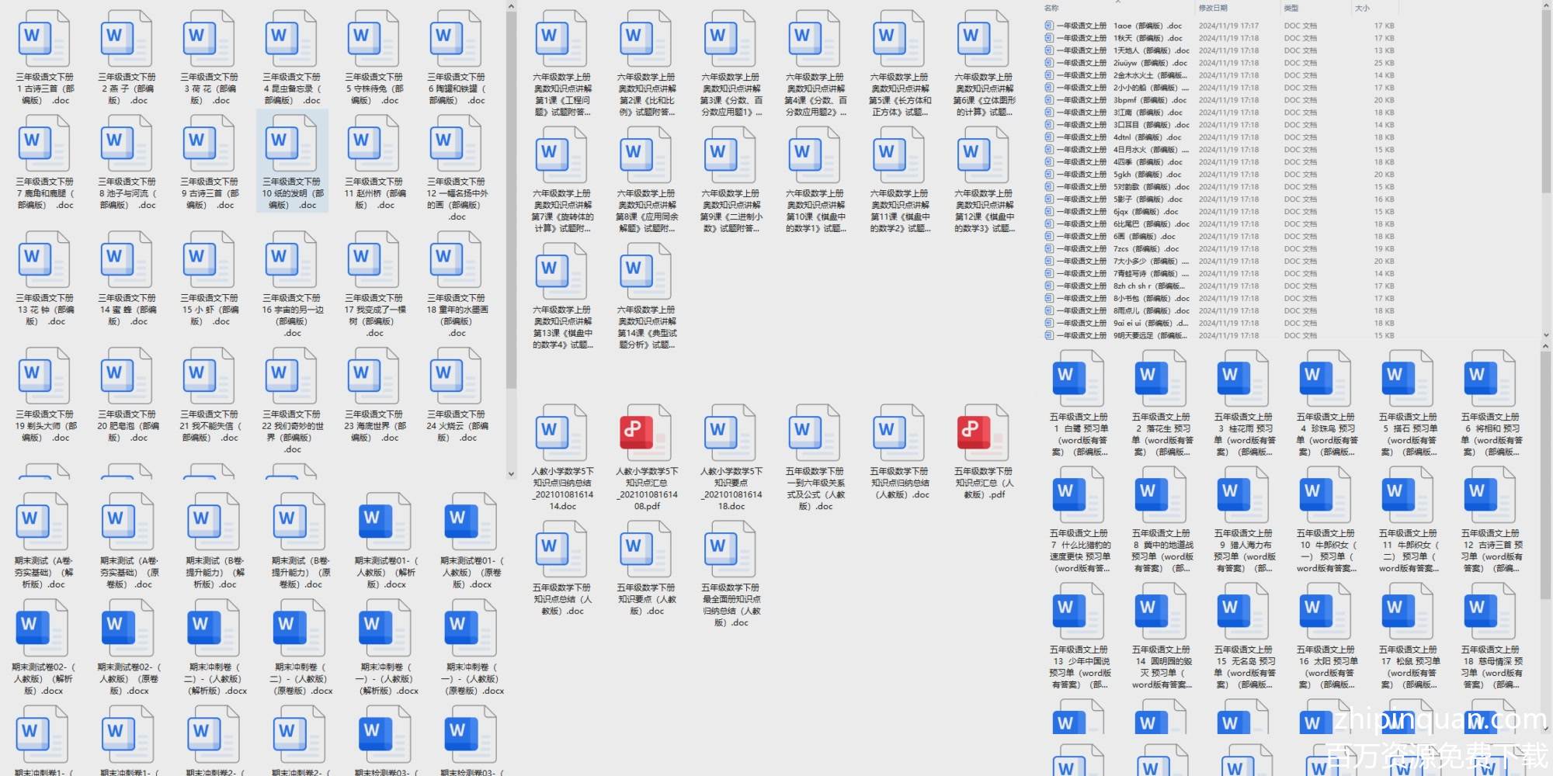Select the file name 第11课《棋盘中的数学2》
Viewport: 1553px width, 776px height.
click(899, 211)
